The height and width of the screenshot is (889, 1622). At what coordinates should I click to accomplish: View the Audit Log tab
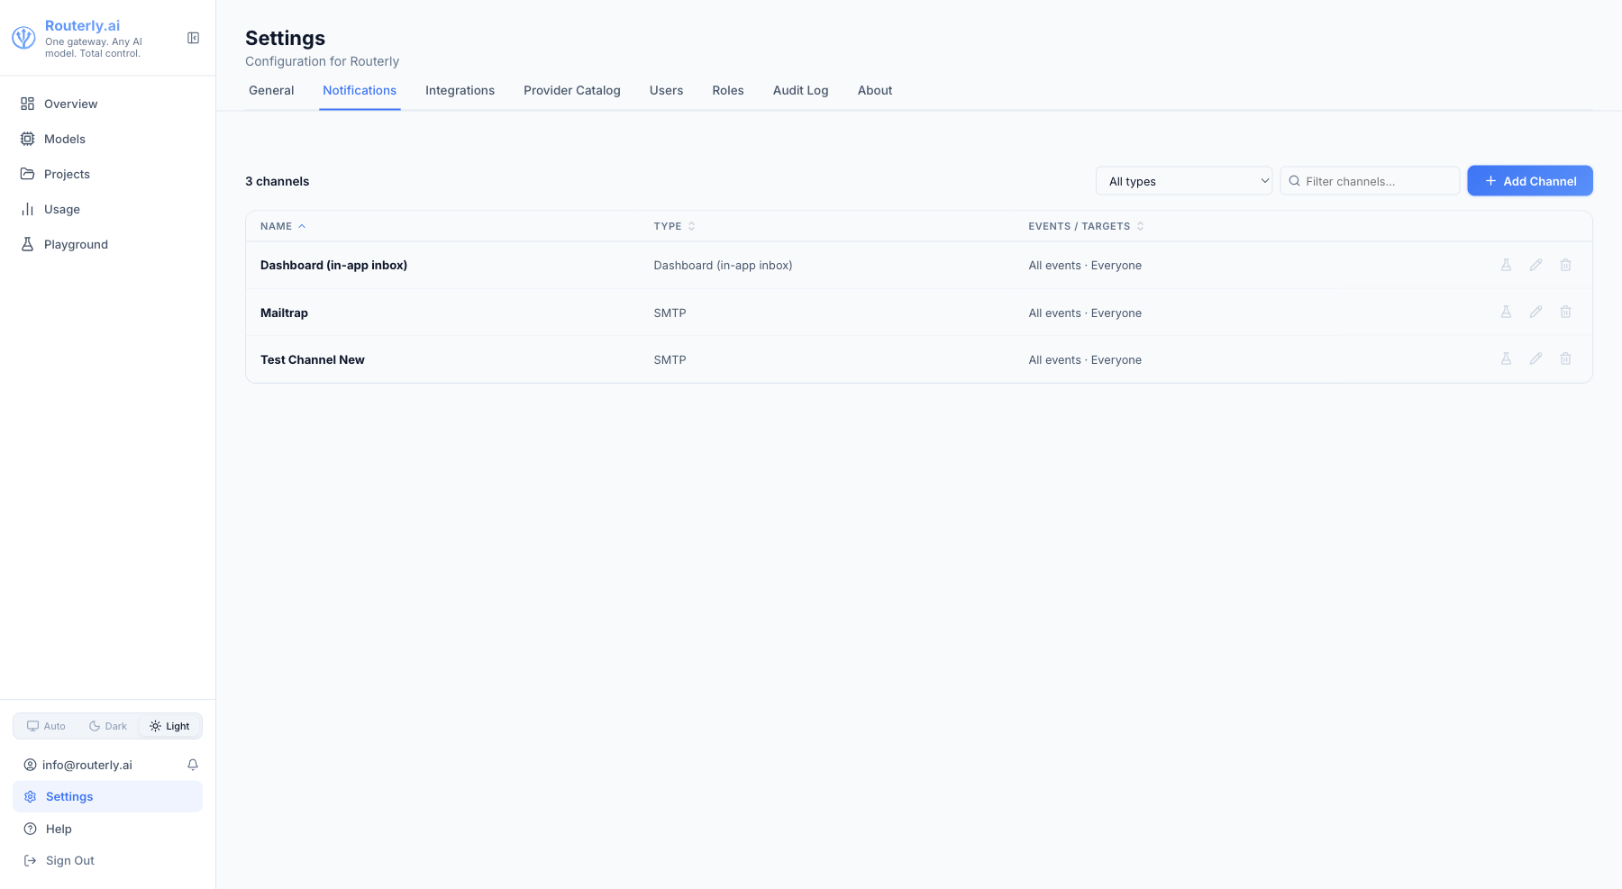(x=800, y=90)
